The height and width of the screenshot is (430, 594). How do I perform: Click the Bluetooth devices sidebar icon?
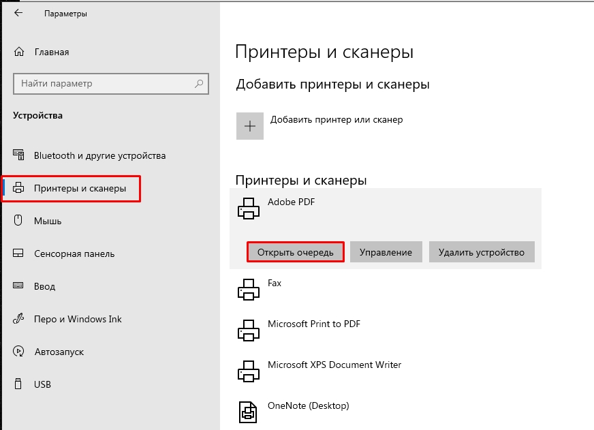[x=18, y=155]
